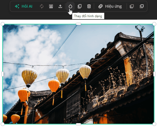This screenshot has height=127, width=157.
Task: Select the remove background icon
Action: tap(51, 6)
